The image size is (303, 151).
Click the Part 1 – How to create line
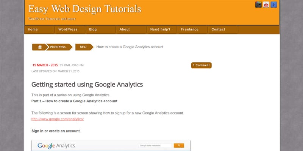[x=75, y=101]
